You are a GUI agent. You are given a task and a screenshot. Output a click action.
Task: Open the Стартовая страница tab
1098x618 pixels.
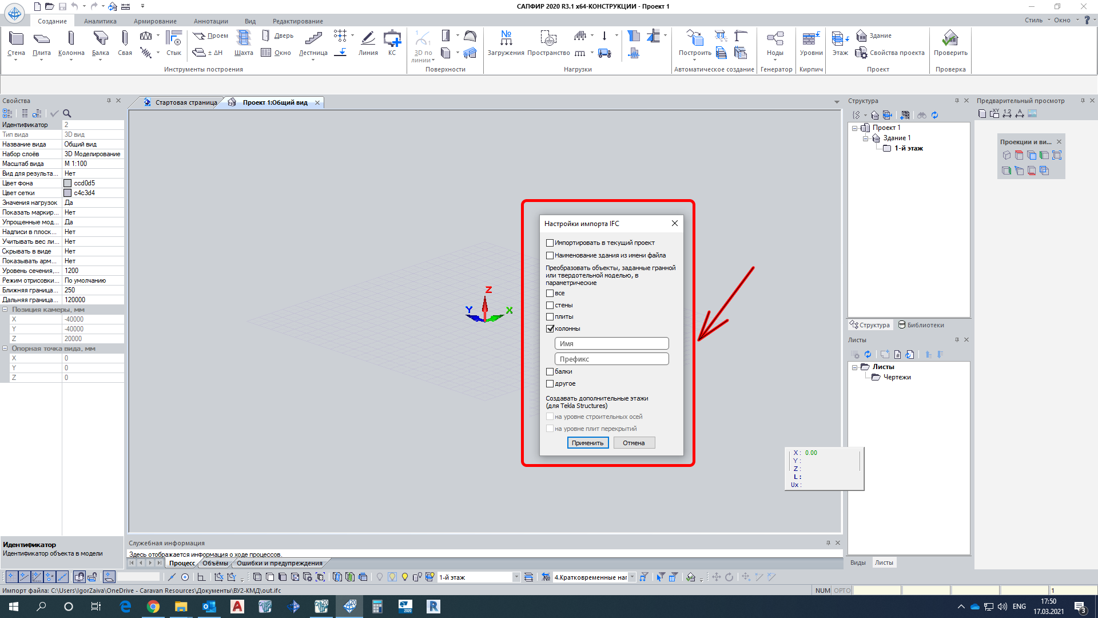click(185, 102)
